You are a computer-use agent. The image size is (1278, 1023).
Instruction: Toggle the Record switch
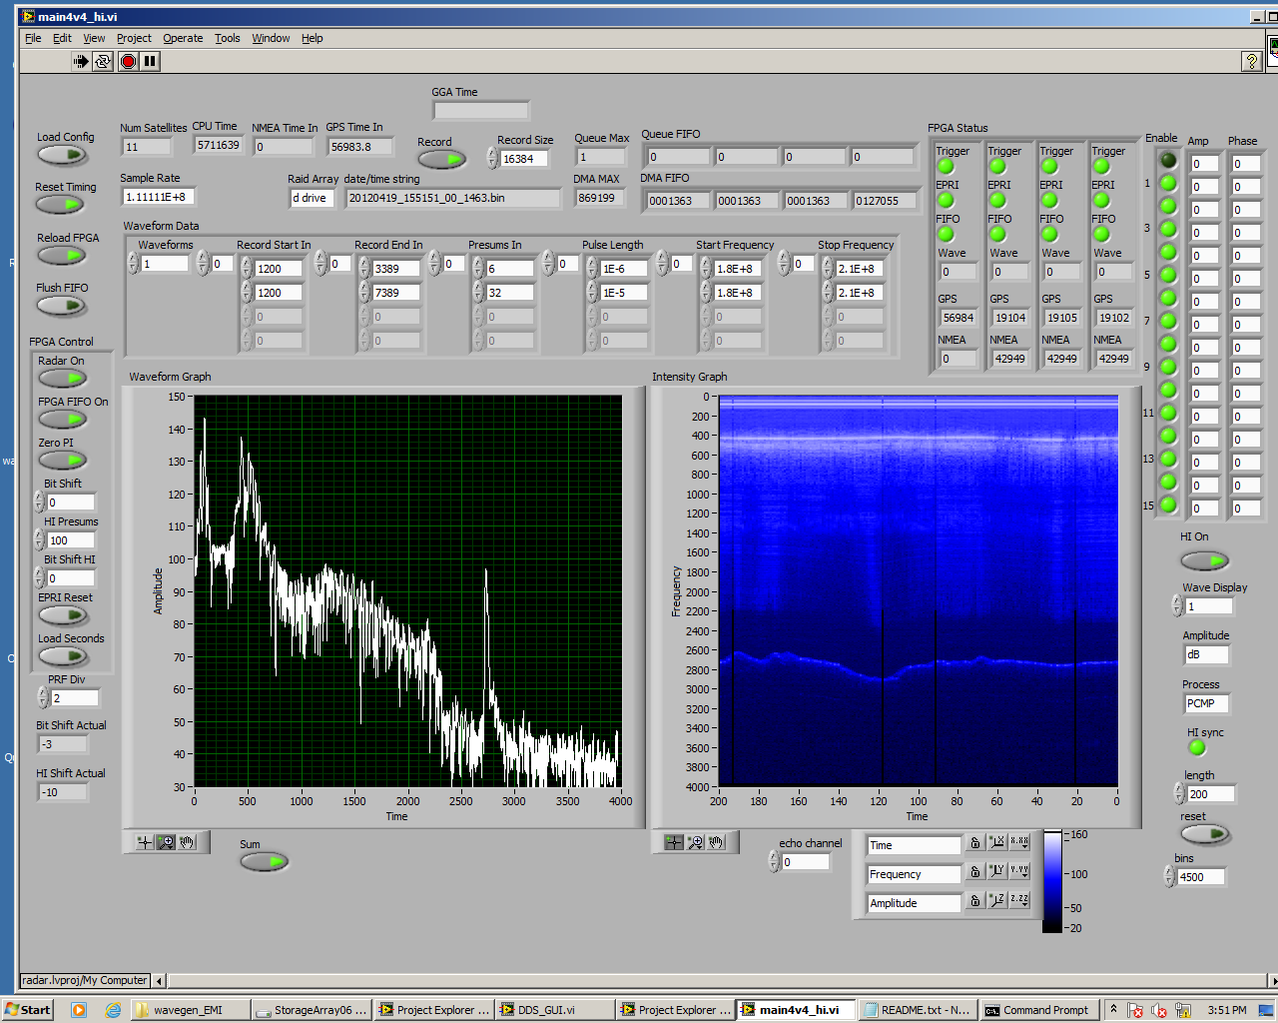tap(441, 160)
